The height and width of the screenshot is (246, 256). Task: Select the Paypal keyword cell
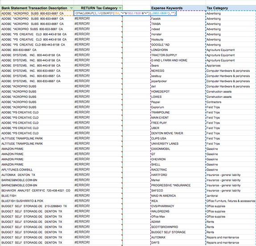coord(178,102)
